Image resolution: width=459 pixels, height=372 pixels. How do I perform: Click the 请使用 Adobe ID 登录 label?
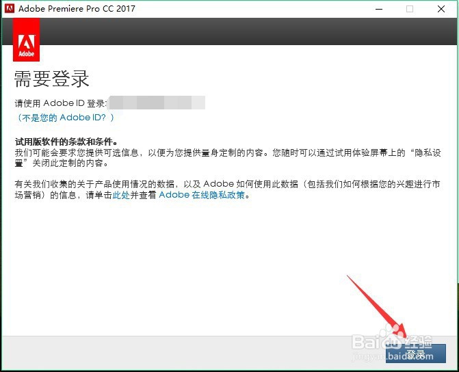61,103
